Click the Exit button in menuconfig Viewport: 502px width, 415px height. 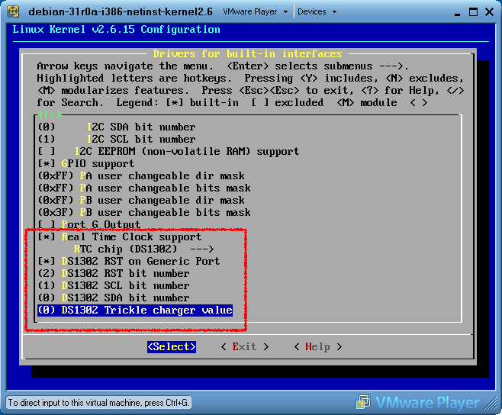(x=245, y=347)
